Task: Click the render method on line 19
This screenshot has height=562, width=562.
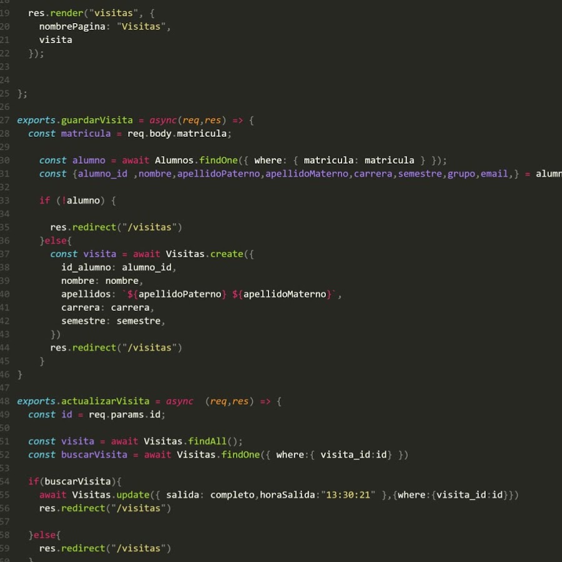Action: [67, 13]
